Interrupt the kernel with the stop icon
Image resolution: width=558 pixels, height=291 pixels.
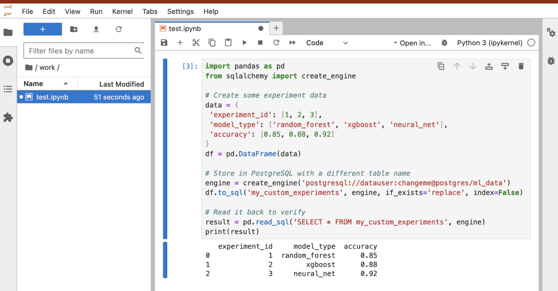[x=260, y=43]
